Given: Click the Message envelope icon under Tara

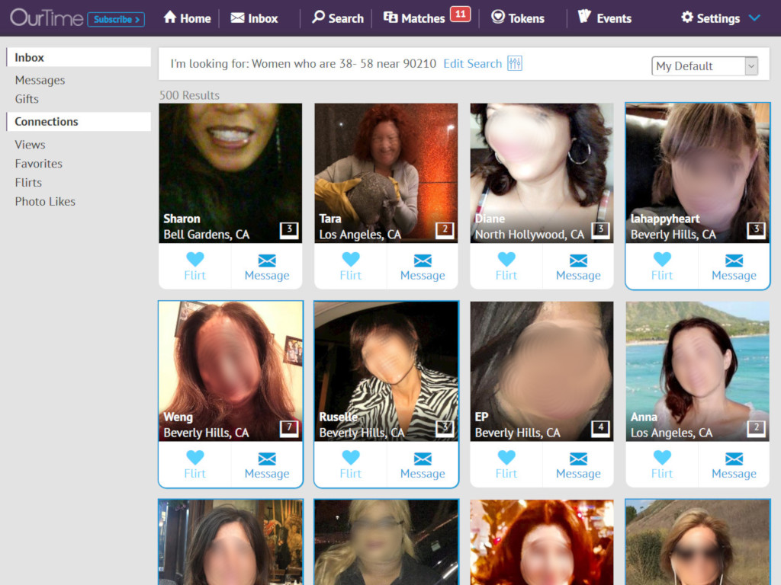Looking at the screenshot, I should 422,261.
